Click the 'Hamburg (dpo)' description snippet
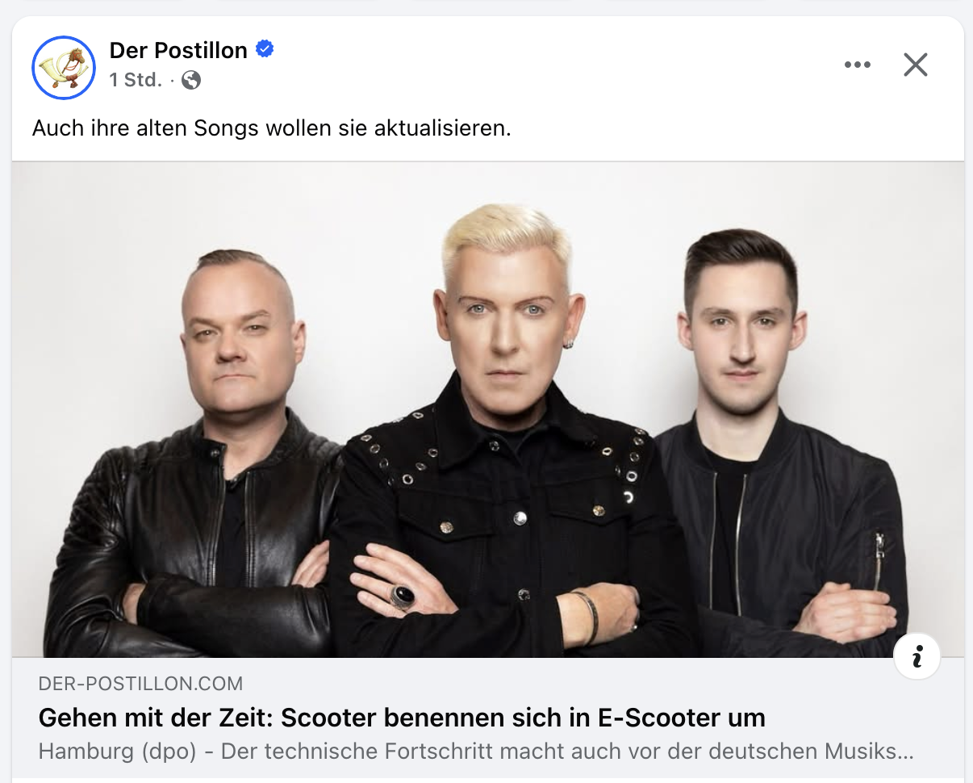This screenshot has height=783, width=973. (118, 752)
